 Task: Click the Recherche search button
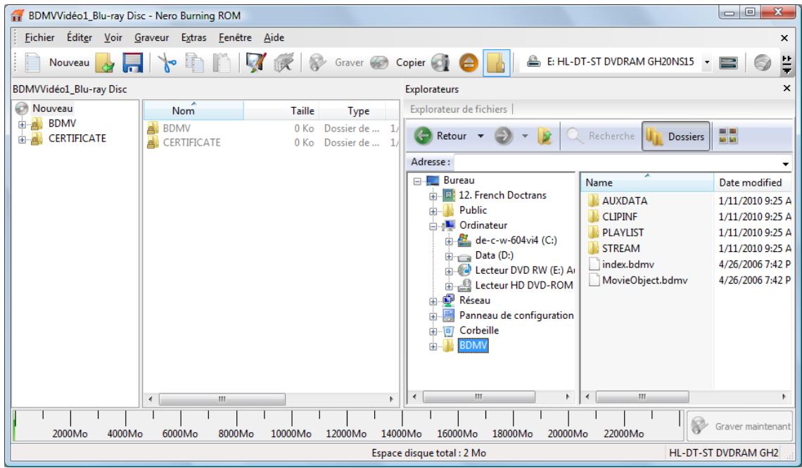tap(601, 136)
